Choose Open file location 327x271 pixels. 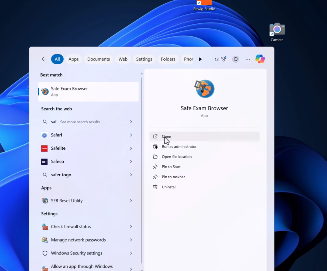tap(204, 157)
